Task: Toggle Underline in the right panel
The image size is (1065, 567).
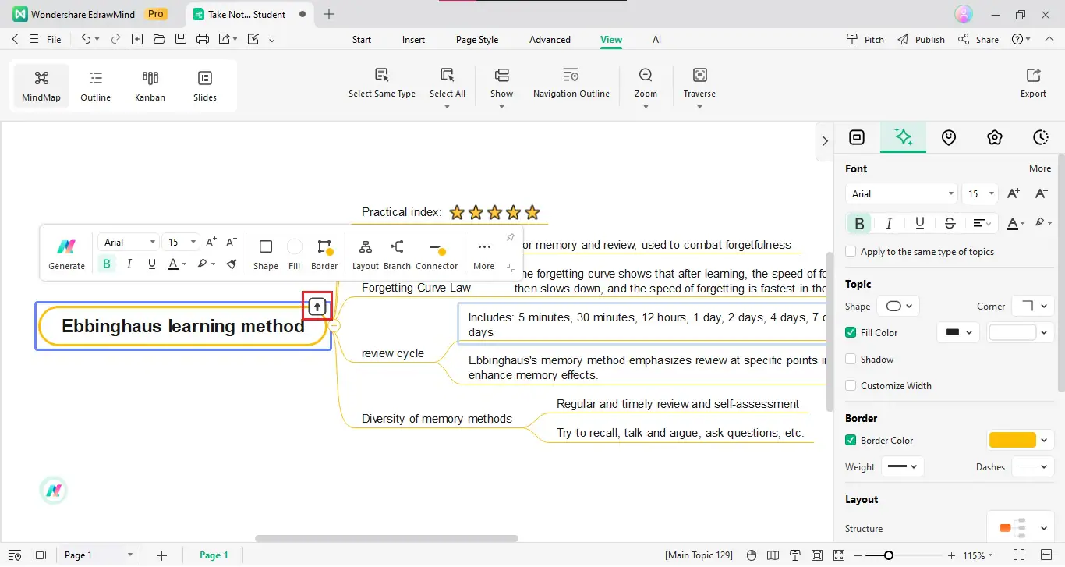Action: [920, 223]
